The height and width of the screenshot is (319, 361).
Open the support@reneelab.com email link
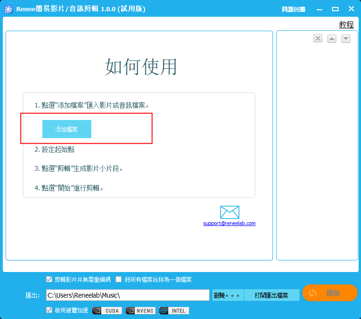tap(229, 223)
